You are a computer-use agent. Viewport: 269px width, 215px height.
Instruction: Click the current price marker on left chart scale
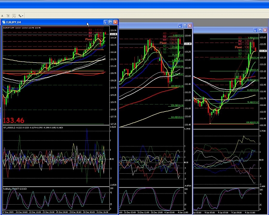(114, 34)
